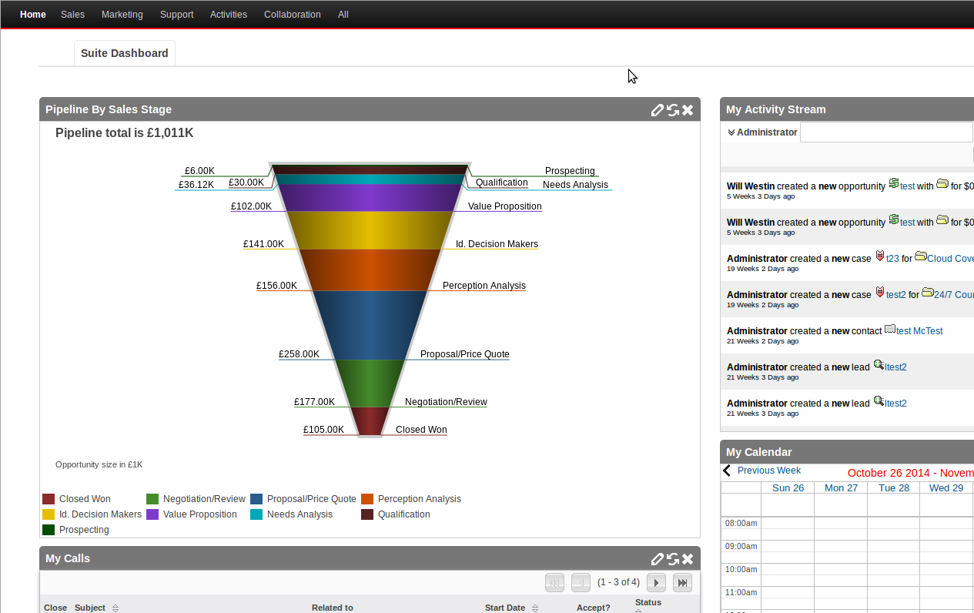Edit the My Calls dashlet
Screen dimensions: 974x613
[x=657, y=559]
